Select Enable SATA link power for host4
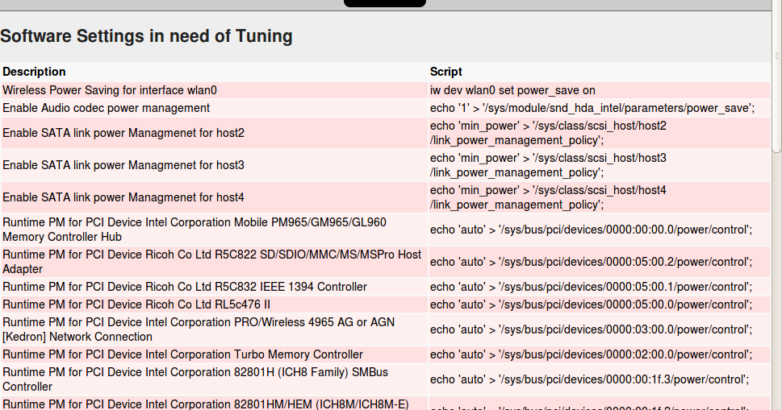Viewport: 782px width, 410px height. coord(123,197)
